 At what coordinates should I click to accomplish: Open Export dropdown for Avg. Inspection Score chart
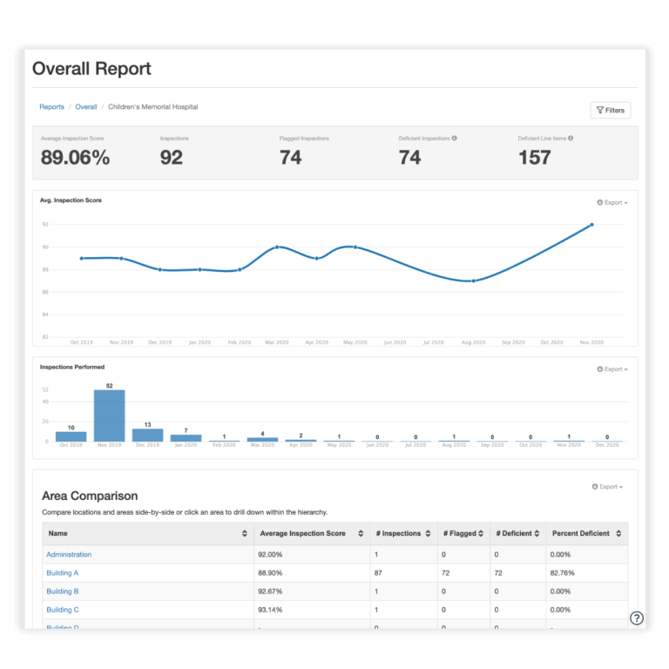(x=612, y=202)
